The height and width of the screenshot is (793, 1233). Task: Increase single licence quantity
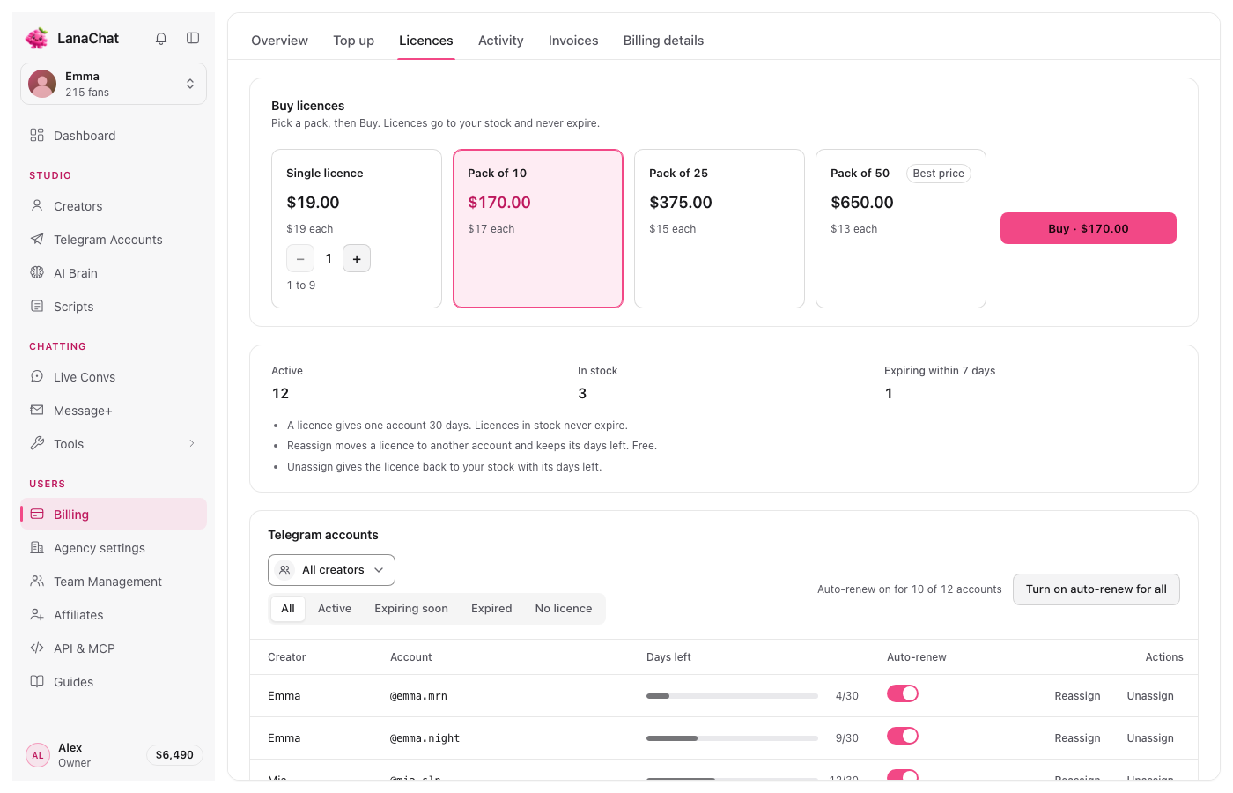coord(357,258)
